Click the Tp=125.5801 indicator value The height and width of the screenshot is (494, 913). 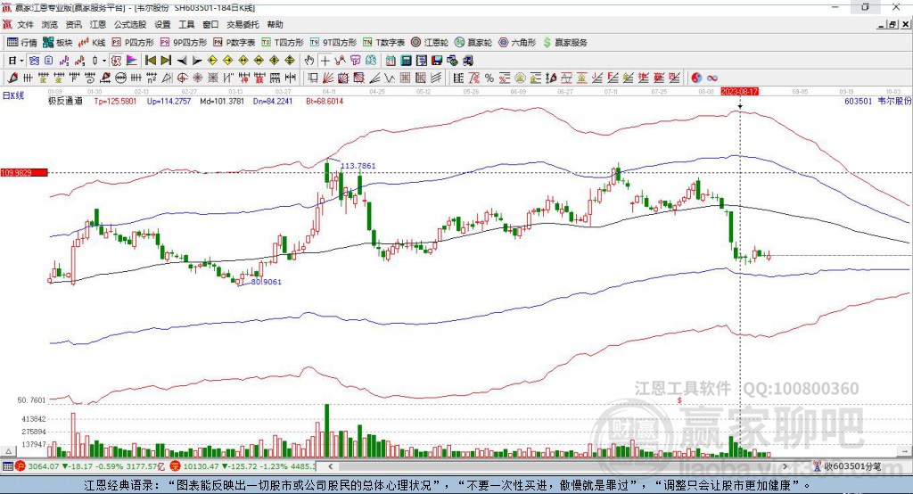115,102
